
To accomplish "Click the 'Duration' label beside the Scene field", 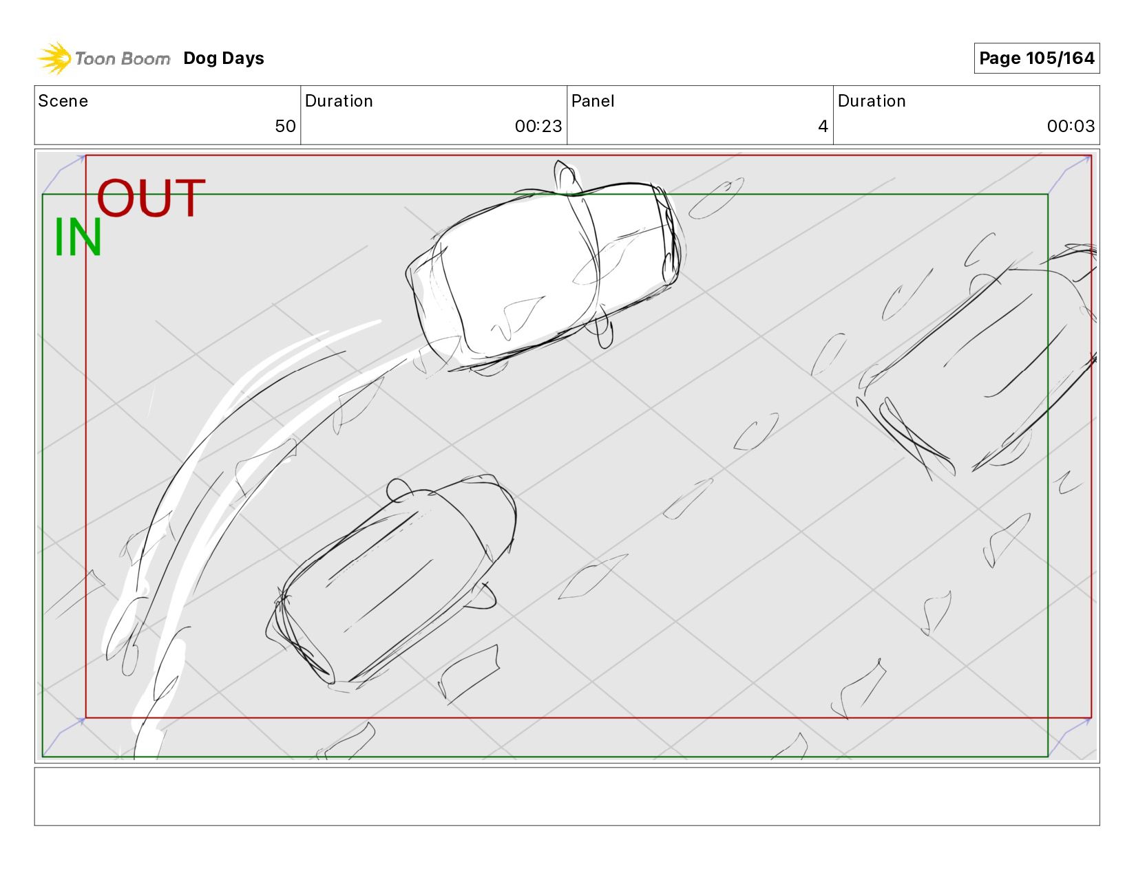I will point(339,101).
